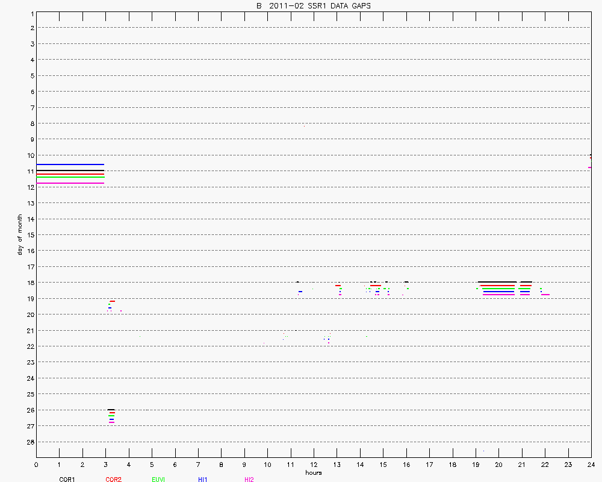Select the magenta HI2 gap bar near hour 22

pyautogui.click(x=545, y=295)
